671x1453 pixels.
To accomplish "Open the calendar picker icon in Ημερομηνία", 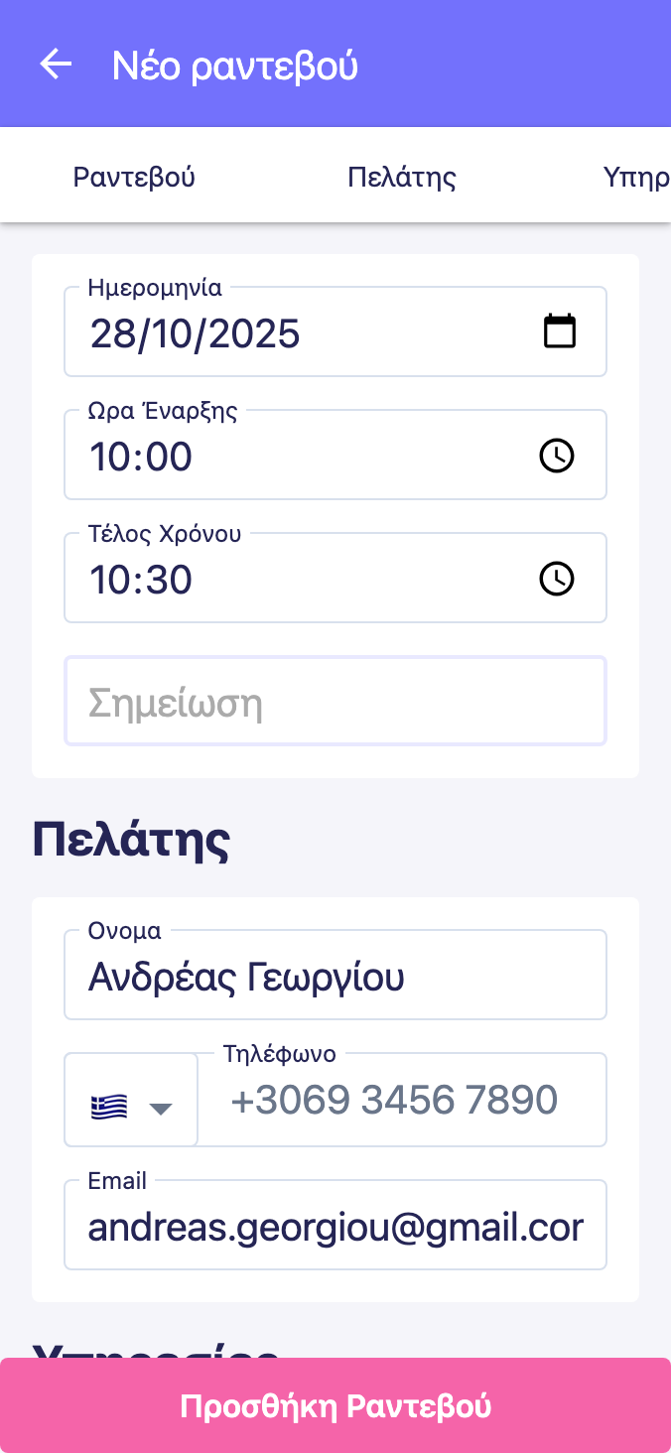I will tap(560, 331).
